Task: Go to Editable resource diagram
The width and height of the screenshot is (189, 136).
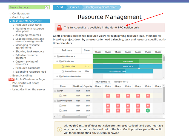Action: [27, 57]
